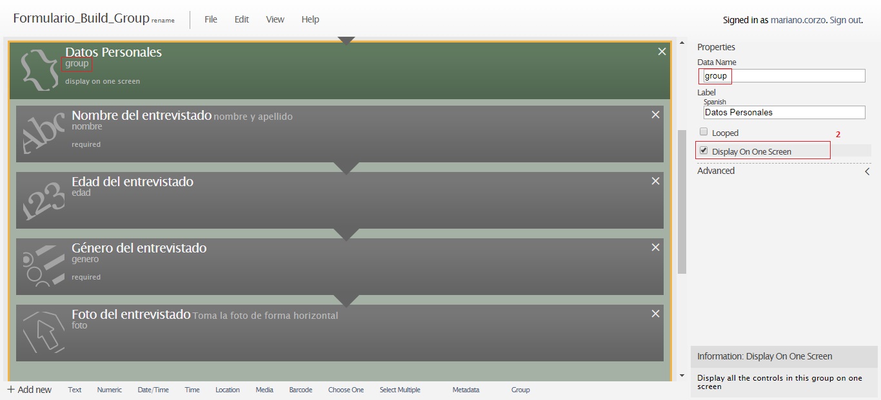Select the Foto del entrevistado title text

[131, 314]
